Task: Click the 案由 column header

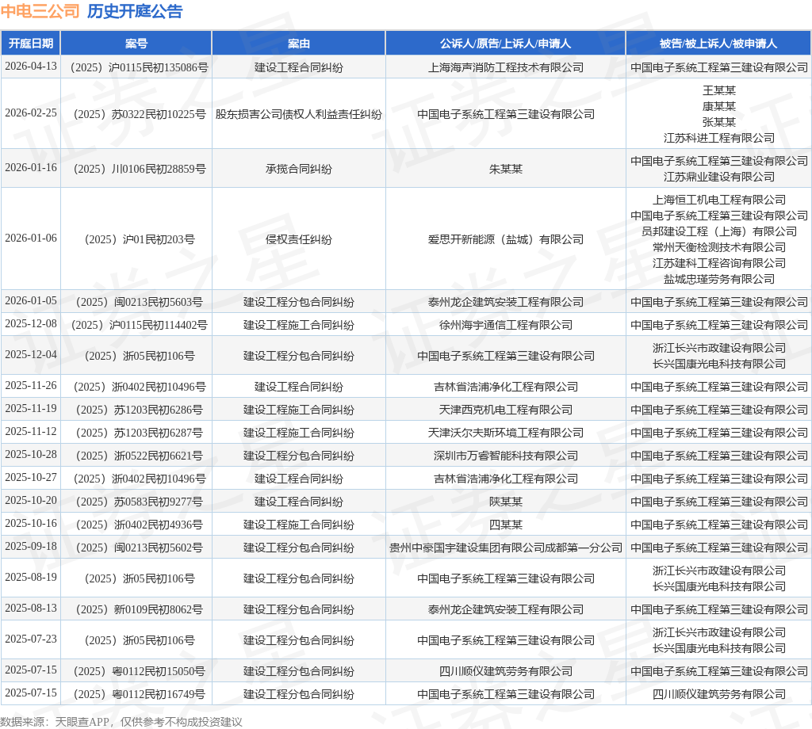Action: tap(299, 44)
